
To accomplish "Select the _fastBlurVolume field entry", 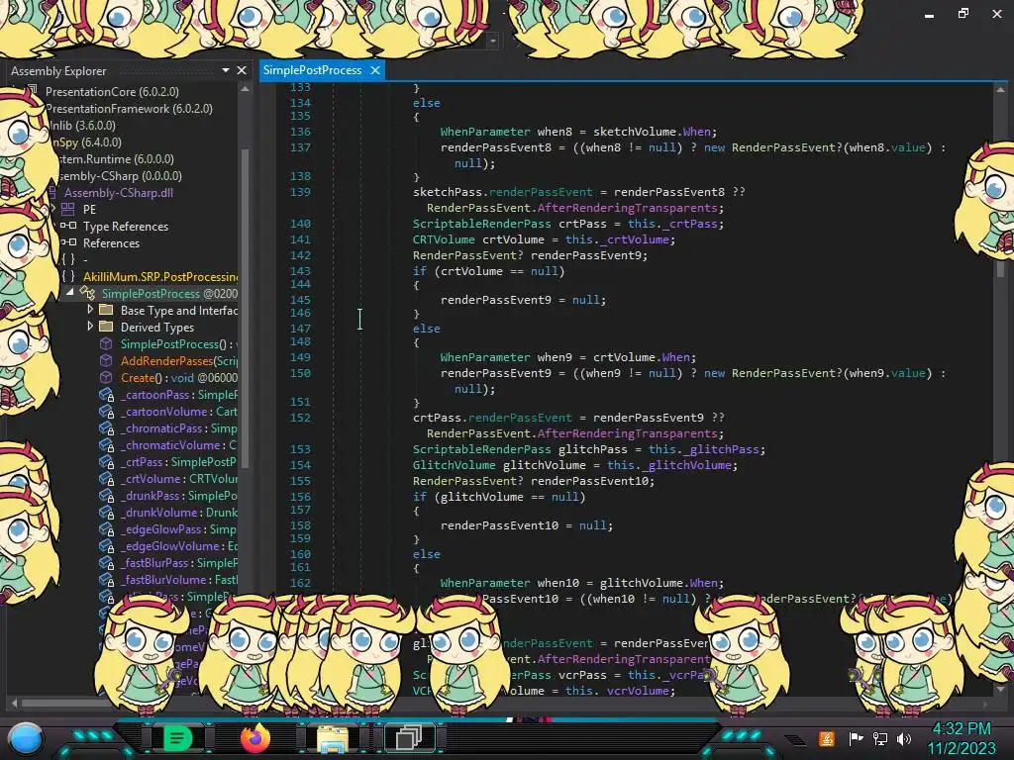I will pos(179,579).
